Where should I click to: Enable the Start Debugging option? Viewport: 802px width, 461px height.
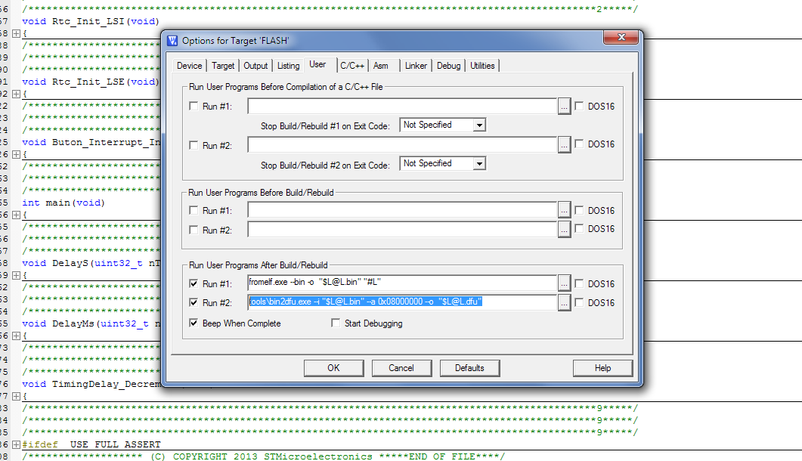336,323
